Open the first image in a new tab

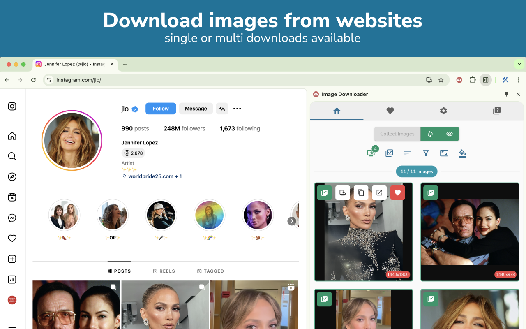(379, 192)
